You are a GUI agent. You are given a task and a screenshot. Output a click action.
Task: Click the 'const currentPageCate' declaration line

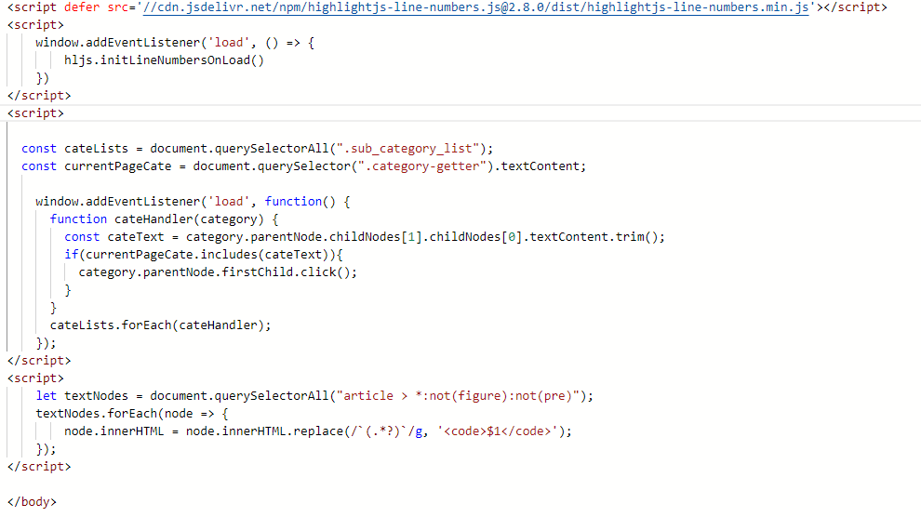303,166
